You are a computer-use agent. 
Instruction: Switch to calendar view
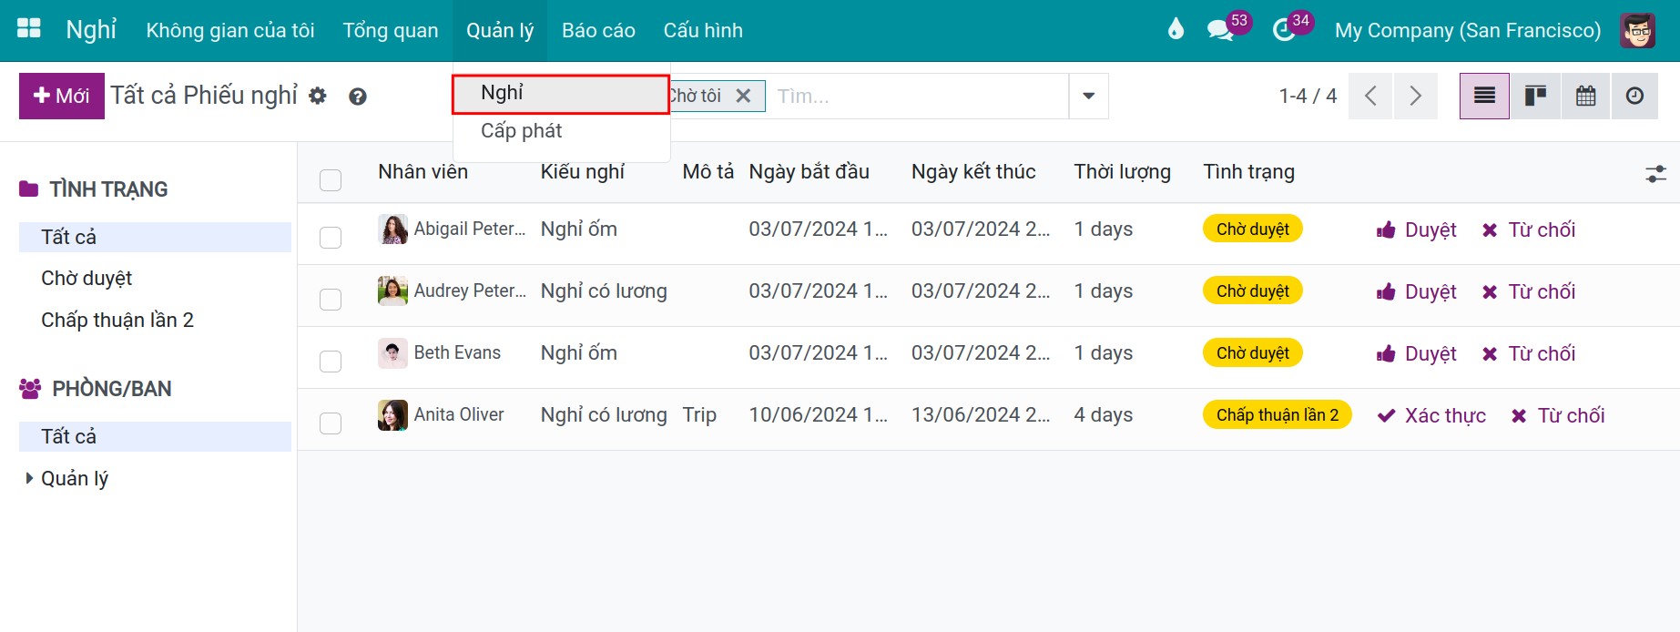pos(1585,96)
